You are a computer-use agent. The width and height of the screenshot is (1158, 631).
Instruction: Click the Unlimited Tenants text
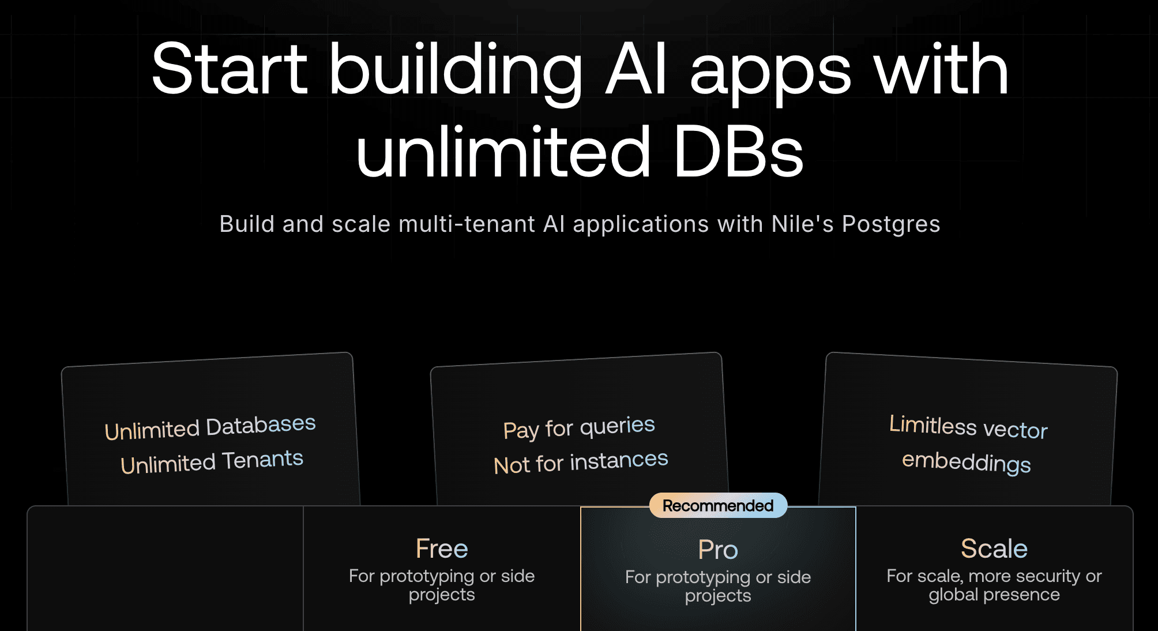pyautogui.click(x=212, y=460)
